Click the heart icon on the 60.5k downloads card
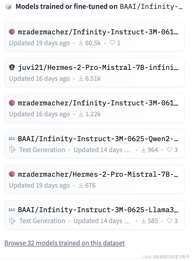The width and height of the screenshot is (192, 261). [x=112, y=43]
